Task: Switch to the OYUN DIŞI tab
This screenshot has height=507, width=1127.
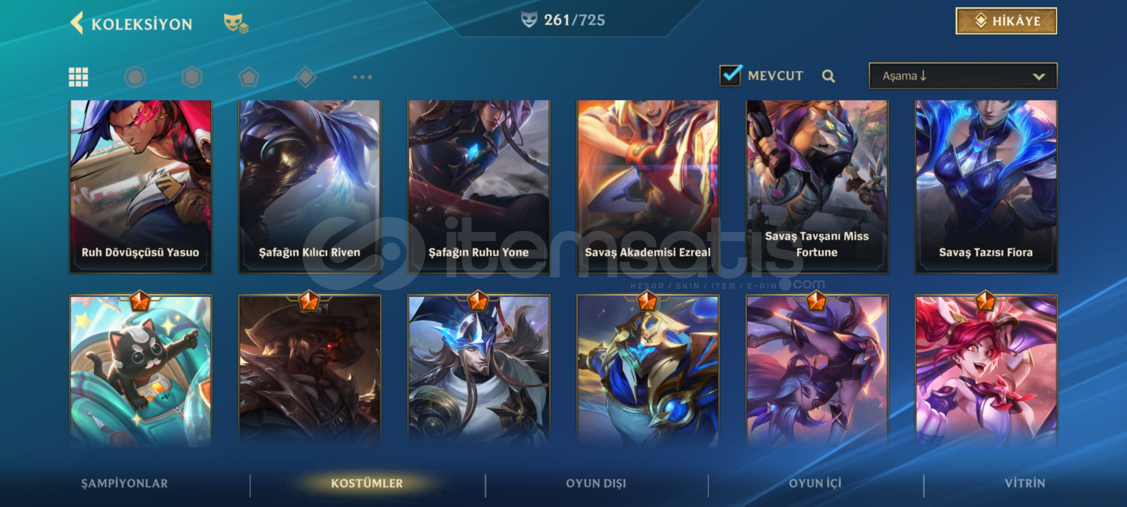Action: [x=596, y=484]
